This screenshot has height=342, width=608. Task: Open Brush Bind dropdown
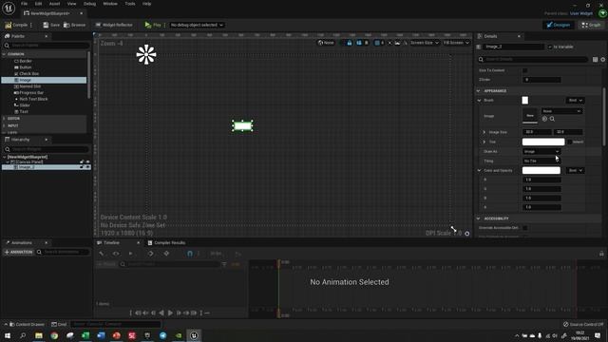point(576,101)
